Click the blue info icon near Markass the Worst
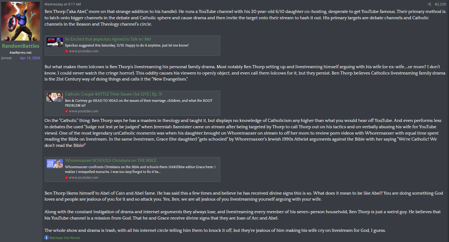 [x=47, y=237]
